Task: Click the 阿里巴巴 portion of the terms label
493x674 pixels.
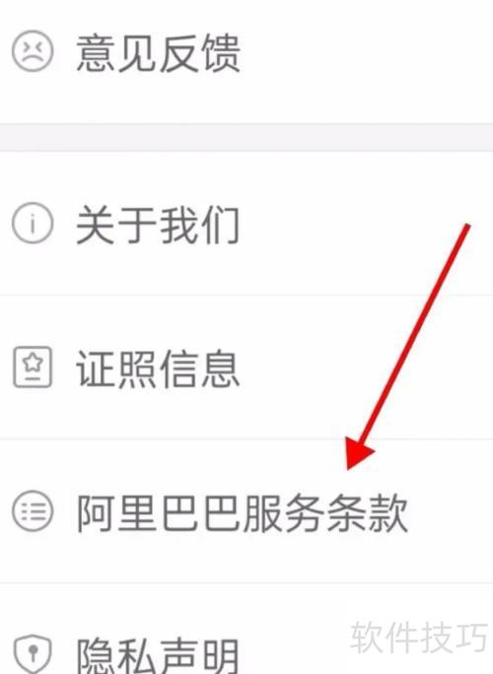Action: [158, 512]
